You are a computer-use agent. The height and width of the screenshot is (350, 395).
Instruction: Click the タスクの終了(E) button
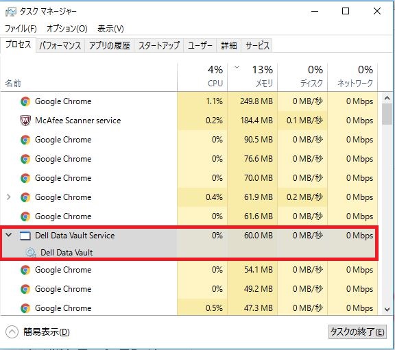[357, 332]
